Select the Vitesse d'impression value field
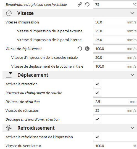Screen dimensions: 137x149 [x=115, y=22]
